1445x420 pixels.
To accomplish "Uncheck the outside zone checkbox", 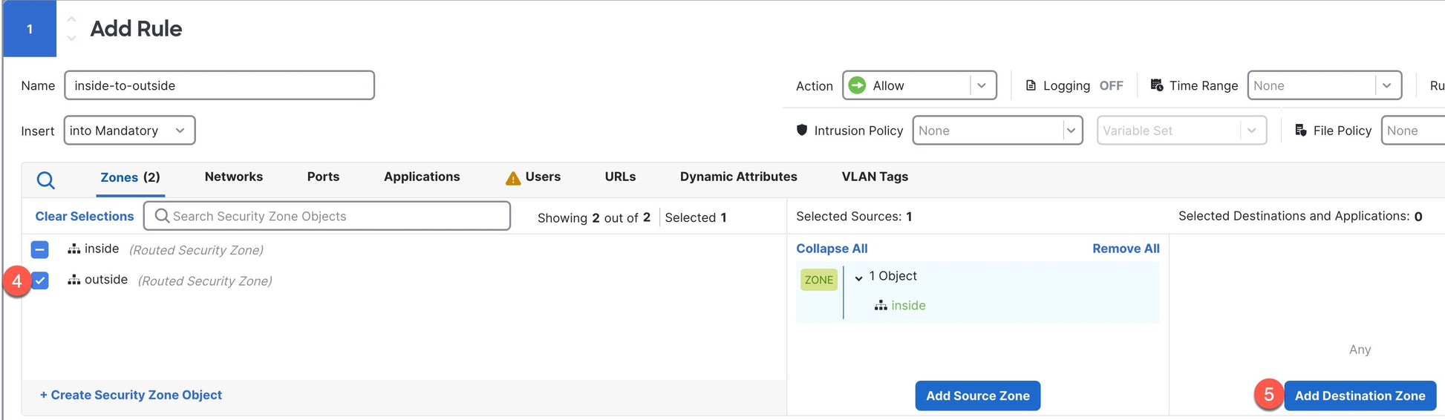I will coord(40,280).
